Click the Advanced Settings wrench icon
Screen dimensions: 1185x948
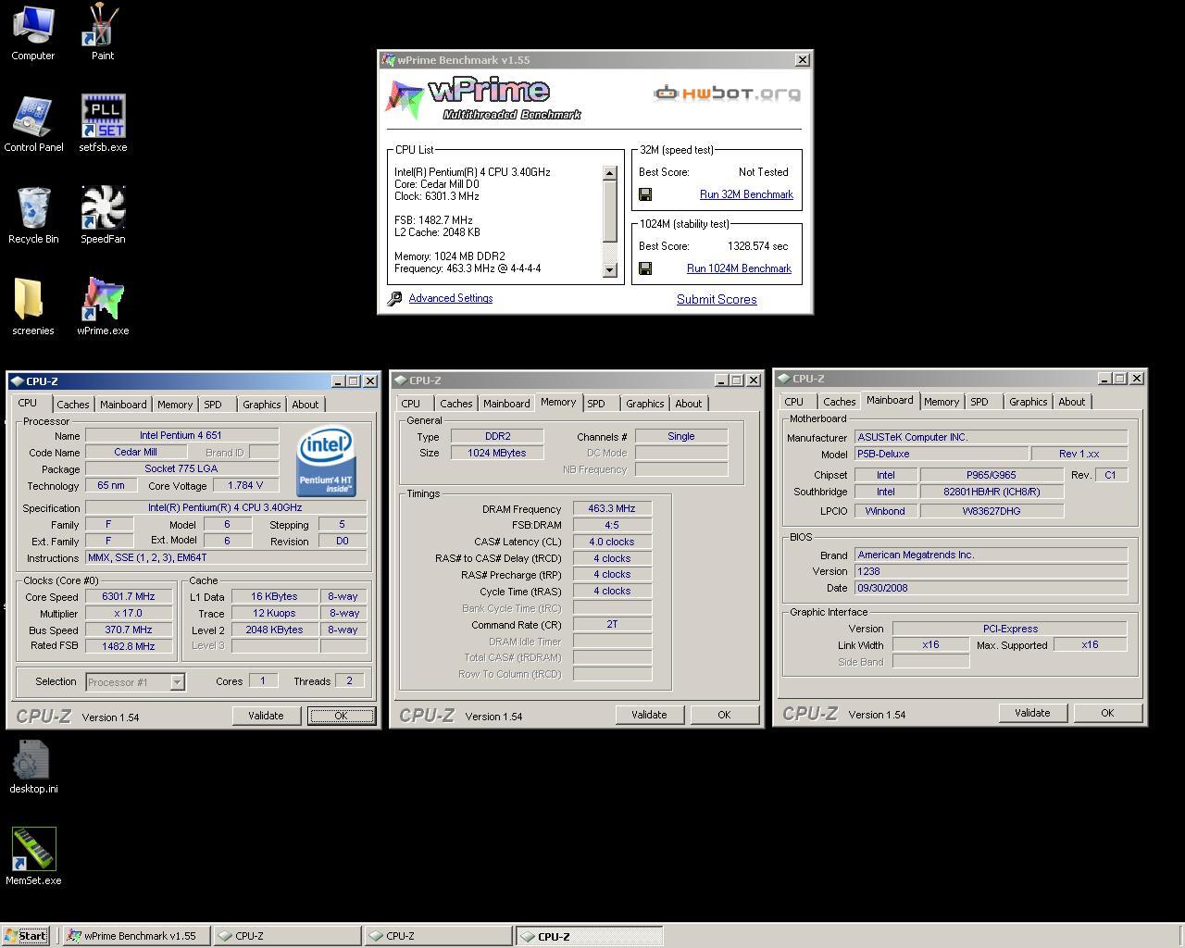point(394,298)
